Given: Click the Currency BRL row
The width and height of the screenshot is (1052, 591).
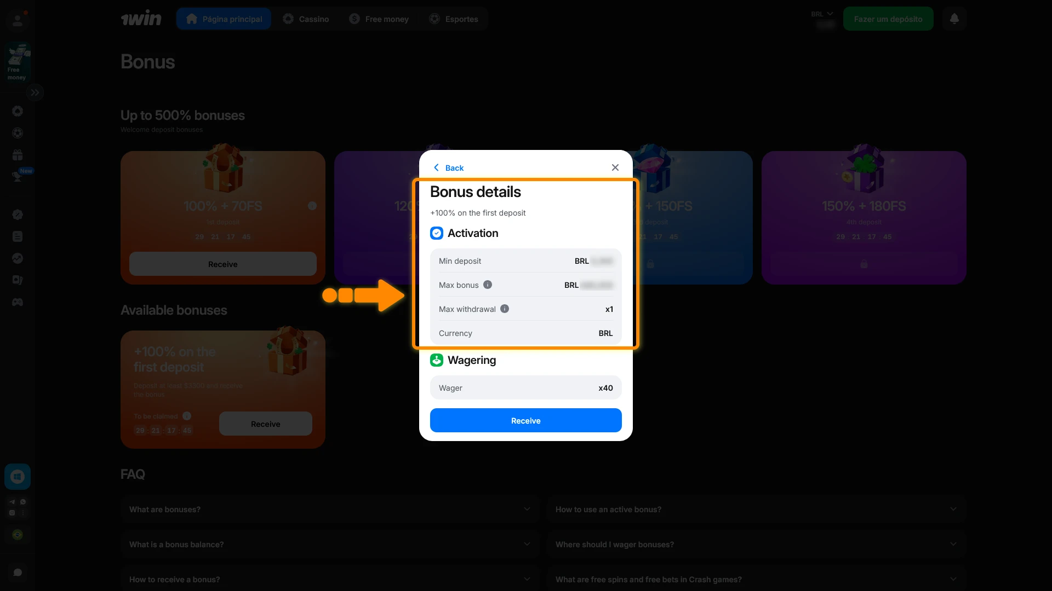Looking at the screenshot, I should click(x=525, y=333).
